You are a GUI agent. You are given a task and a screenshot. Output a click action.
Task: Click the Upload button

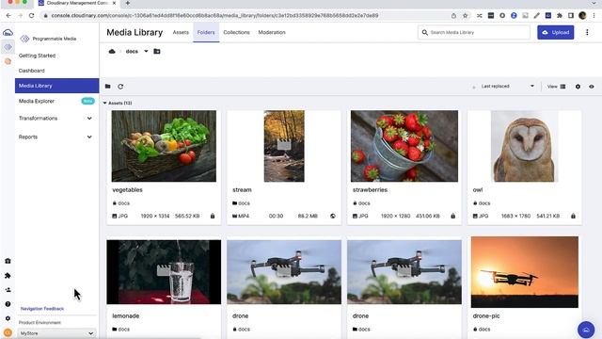(x=556, y=32)
